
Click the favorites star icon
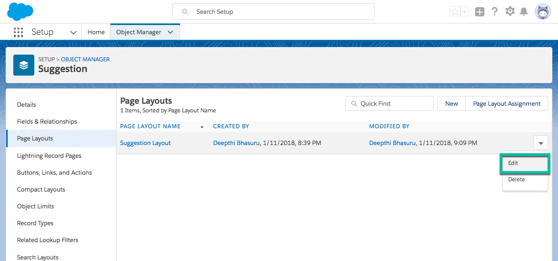(455, 12)
